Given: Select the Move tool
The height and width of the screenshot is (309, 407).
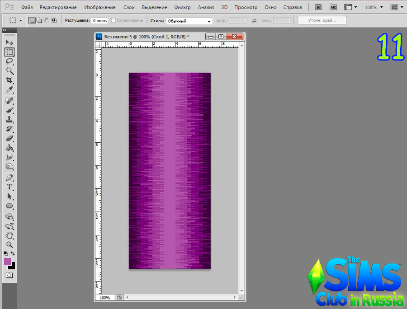Looking at the screenshot, I should coord(9,42).
